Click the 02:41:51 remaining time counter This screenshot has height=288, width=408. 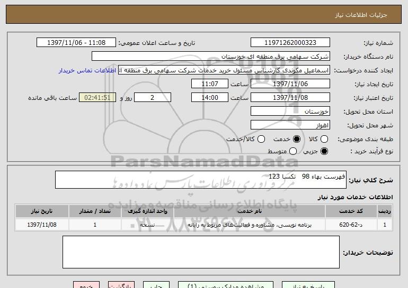click(96, 98)
